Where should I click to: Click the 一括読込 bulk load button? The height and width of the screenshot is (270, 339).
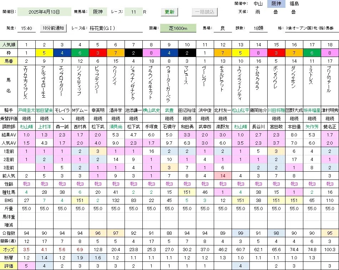click(204, 12)
